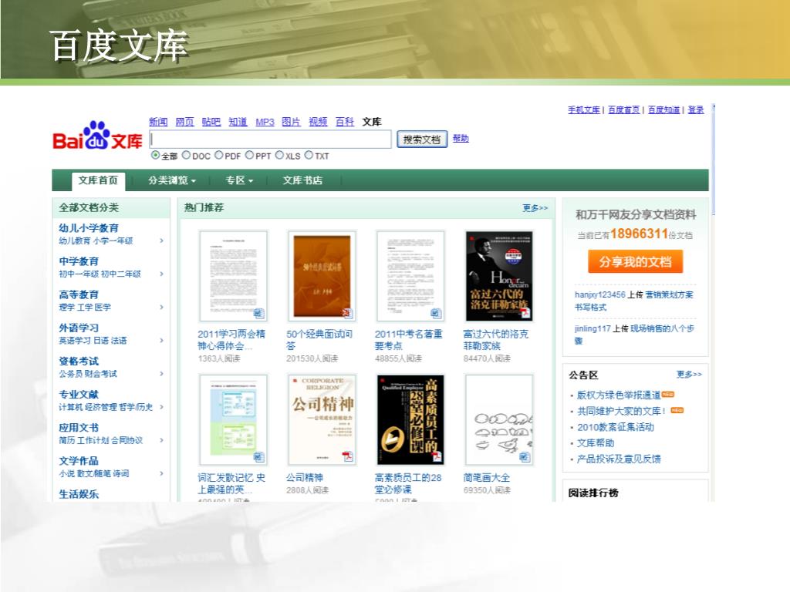
Task: Click the PPT file icon on 50个经典面试问答 thumbnail
Action: point(346,313)
